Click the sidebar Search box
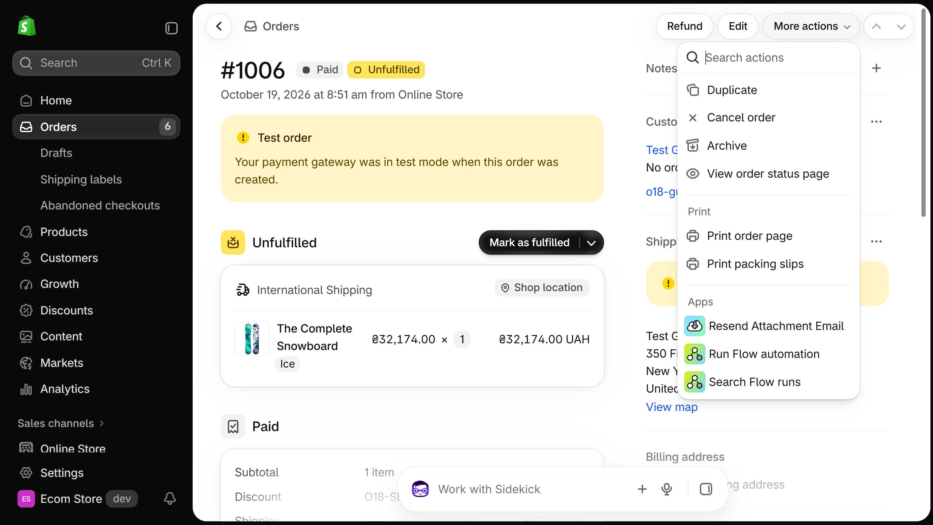 tap(96, 63)
